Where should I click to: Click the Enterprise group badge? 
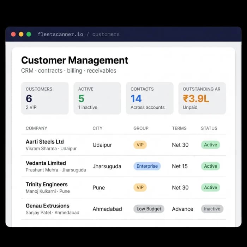tap(147, 166)
